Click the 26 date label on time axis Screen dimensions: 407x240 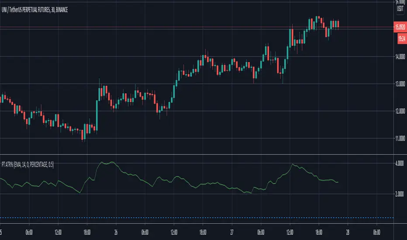(116, 232)
